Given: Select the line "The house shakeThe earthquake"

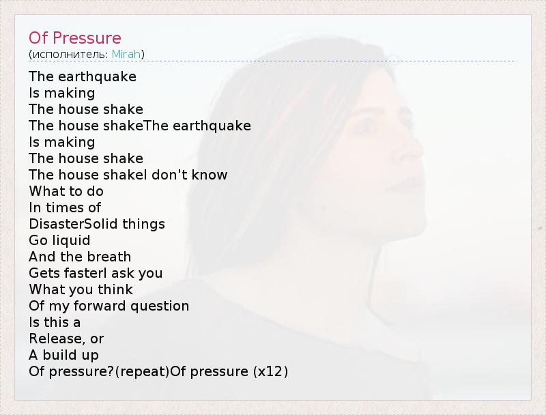Looking at the screenshot, I should [140, 126].
